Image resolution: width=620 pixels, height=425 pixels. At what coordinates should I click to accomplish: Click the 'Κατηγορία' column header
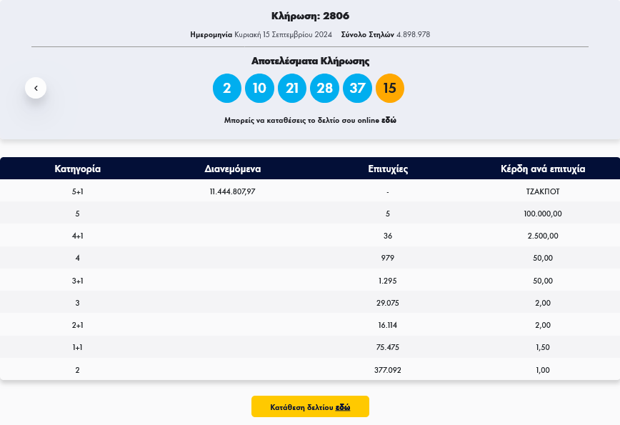click(78, 169)
